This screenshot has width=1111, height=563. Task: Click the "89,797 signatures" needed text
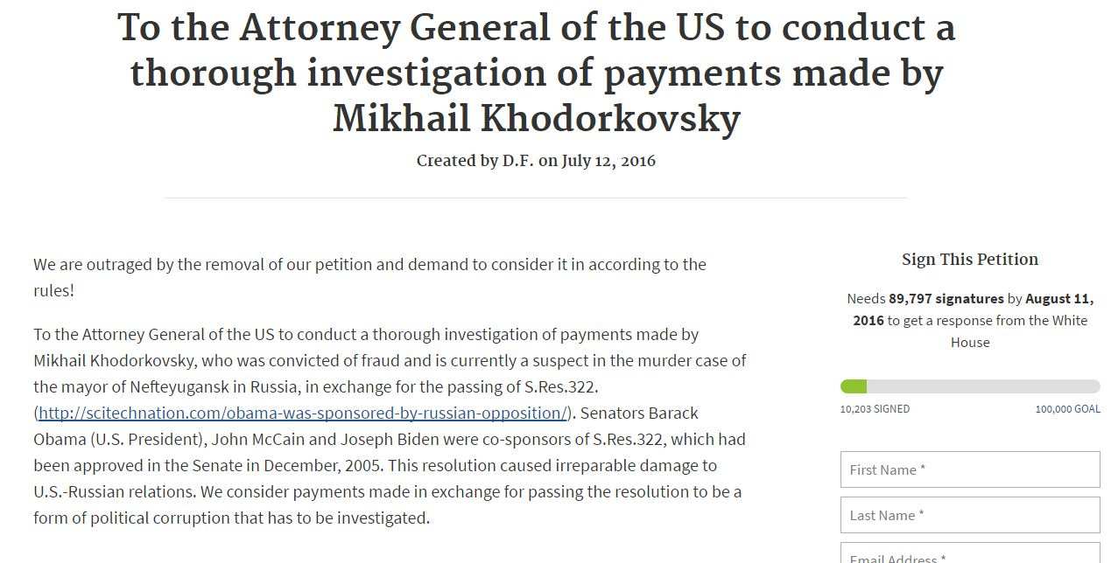[946, 299]
